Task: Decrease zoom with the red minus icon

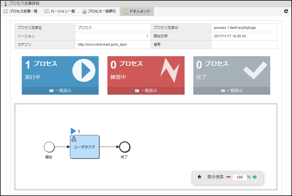Action: 228,177
